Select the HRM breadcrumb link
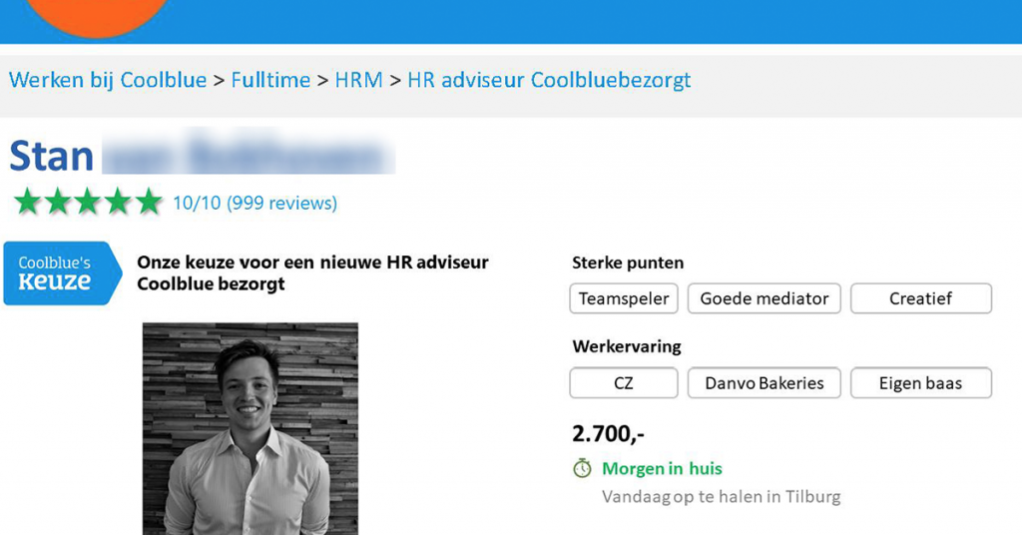 pyautogui.click(x=358, y=80)
